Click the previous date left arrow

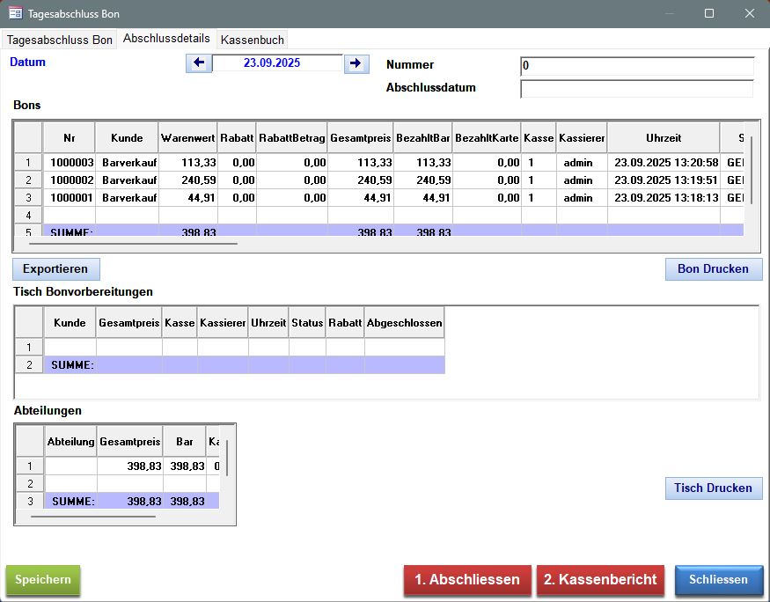coord(198,63)
